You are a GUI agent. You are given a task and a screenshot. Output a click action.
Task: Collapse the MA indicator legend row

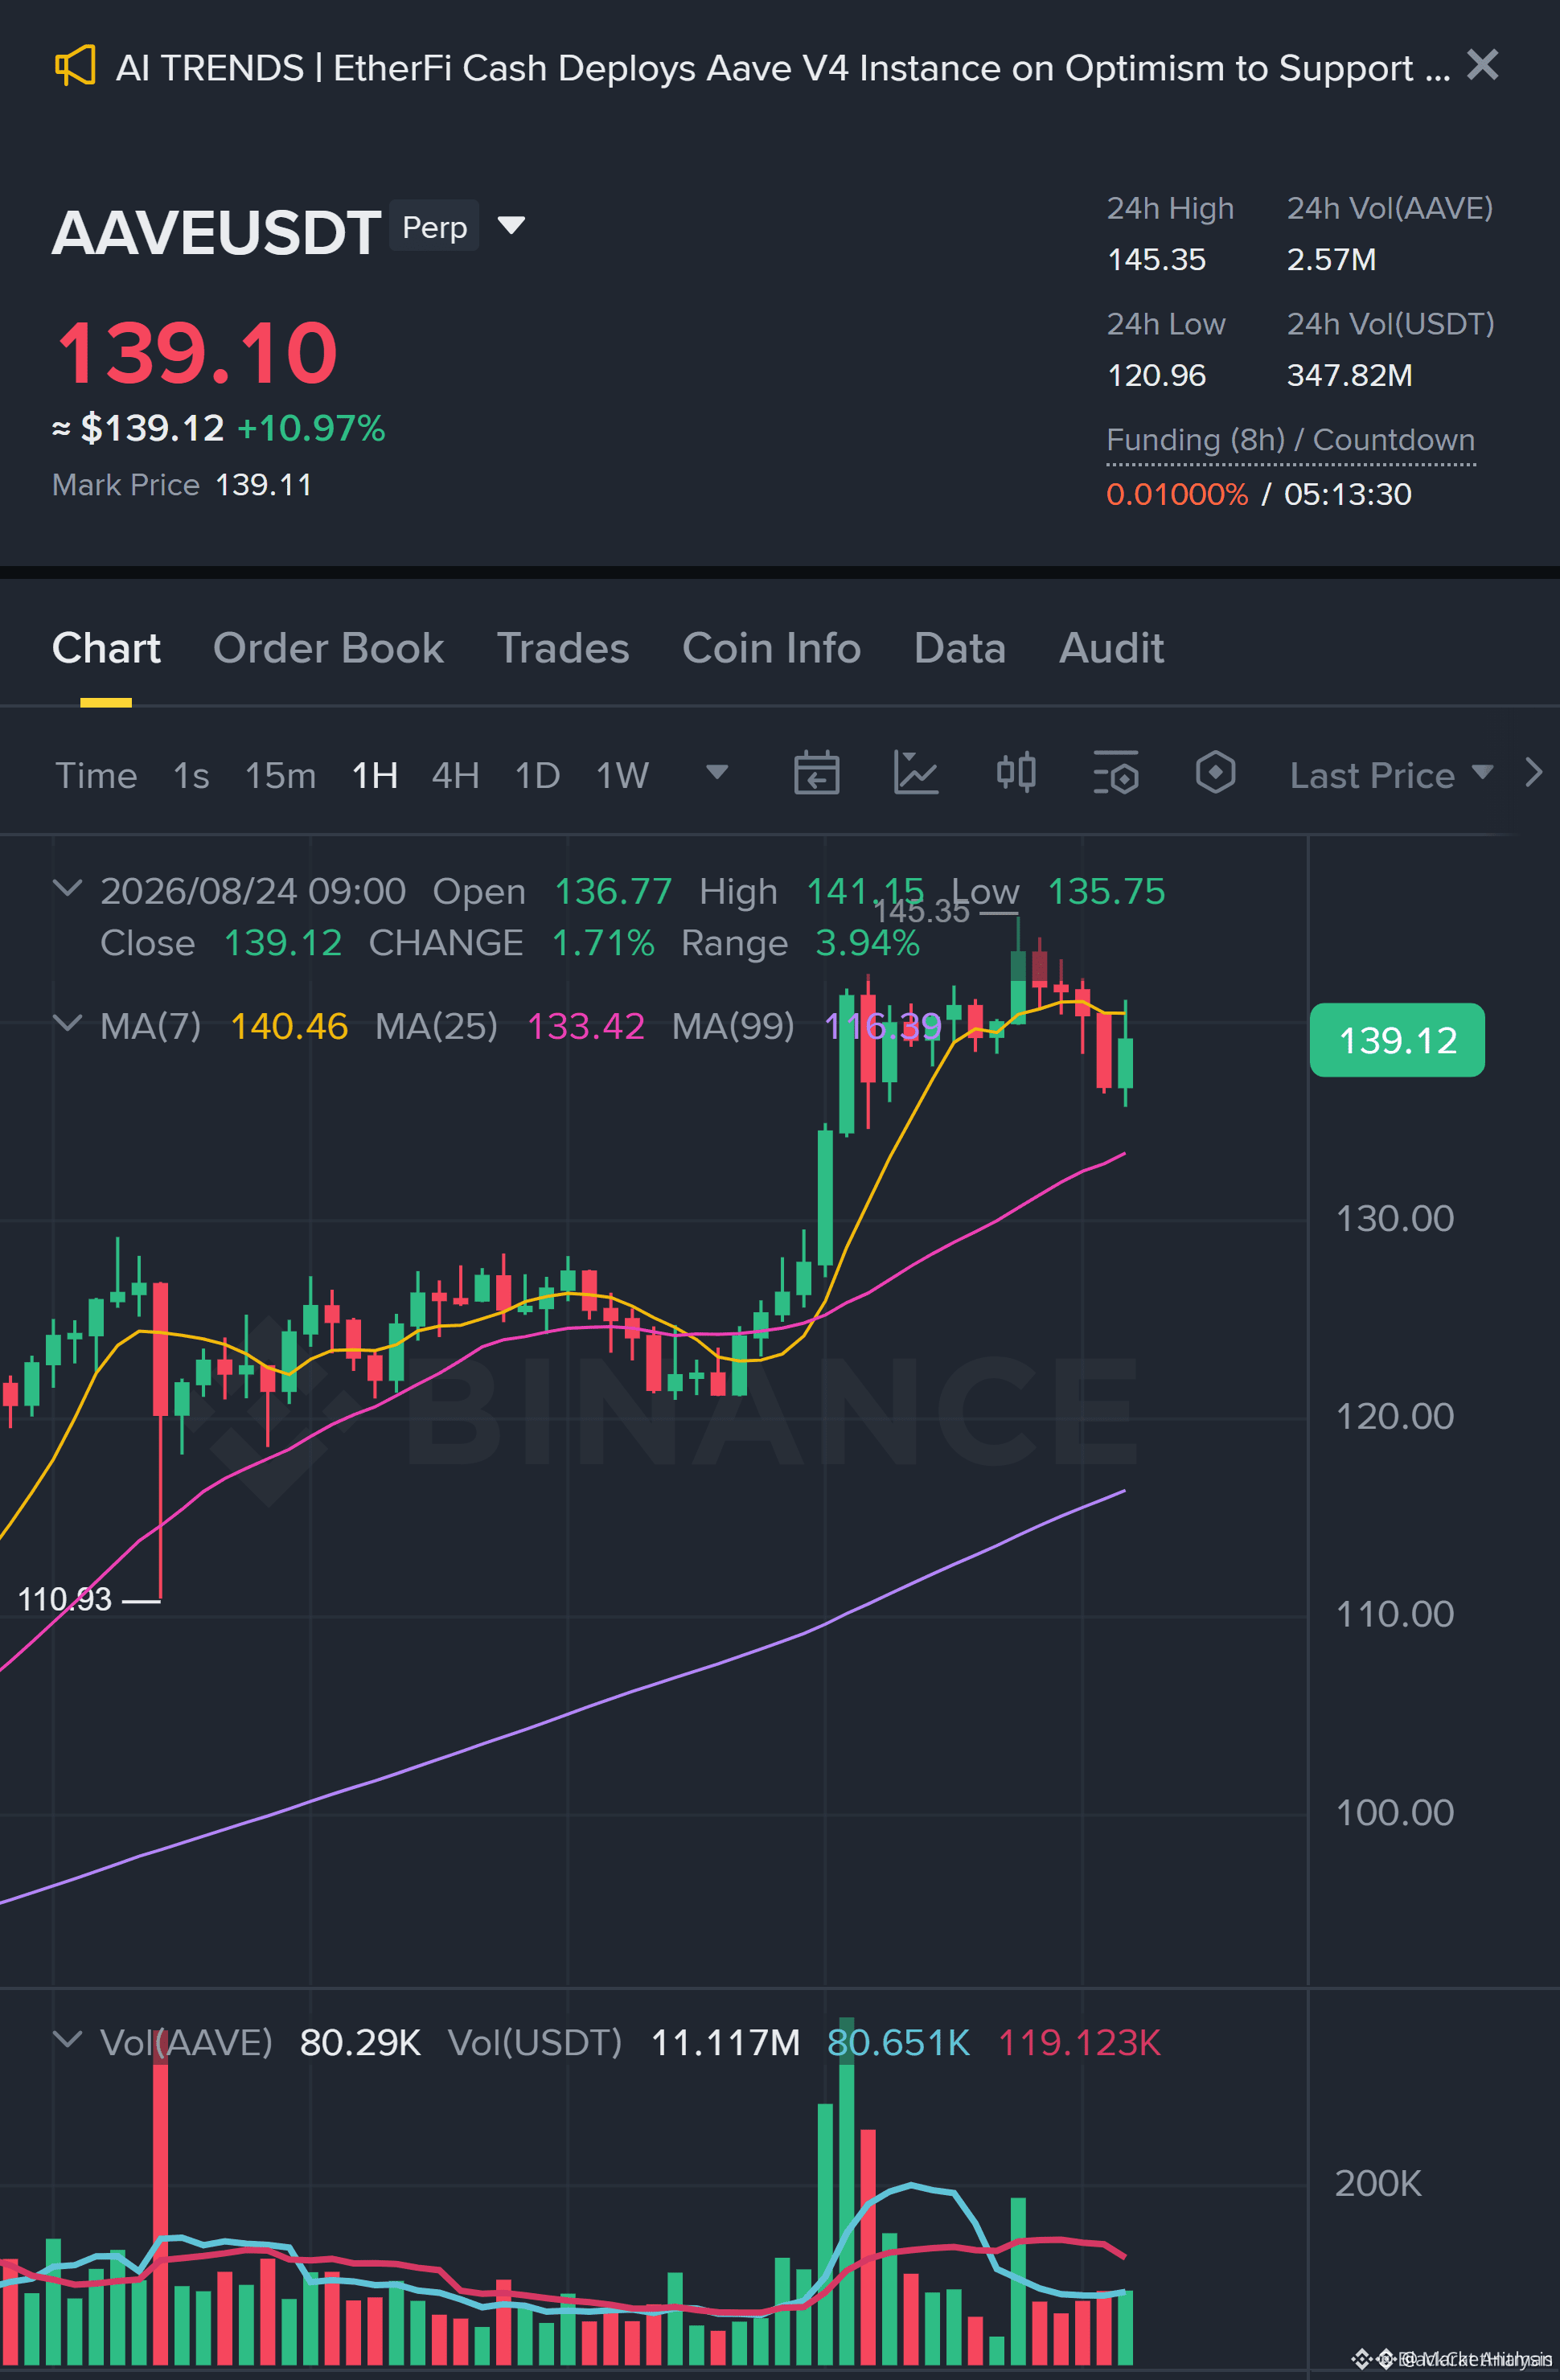[67, 1023]
